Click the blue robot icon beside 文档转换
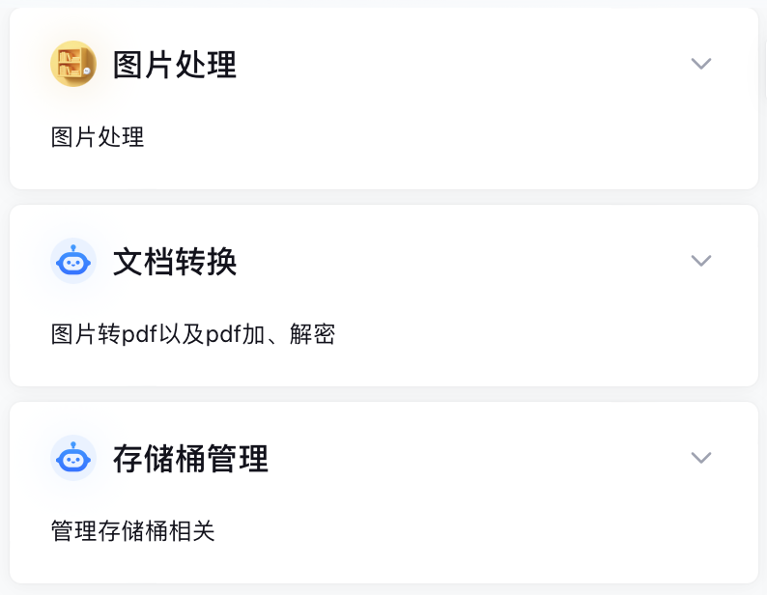 coord(72,261)
